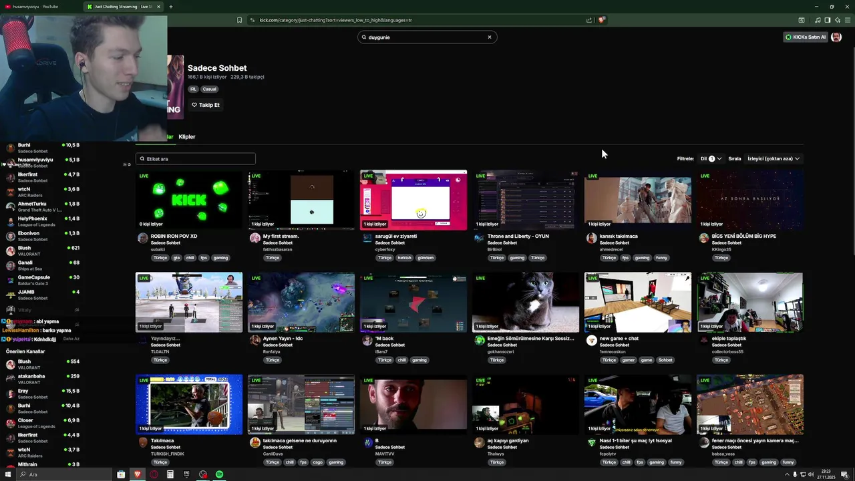
Task: Open Brave main hamburger menu
Action: click(x=847, y=20)
